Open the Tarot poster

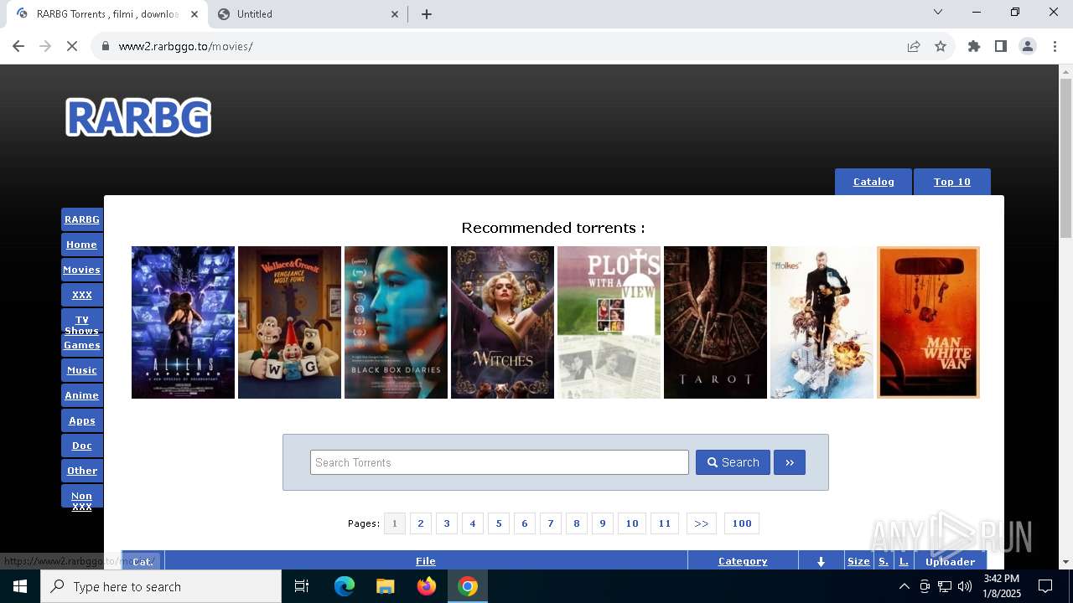pyautogui.click(x=715, y=322)
